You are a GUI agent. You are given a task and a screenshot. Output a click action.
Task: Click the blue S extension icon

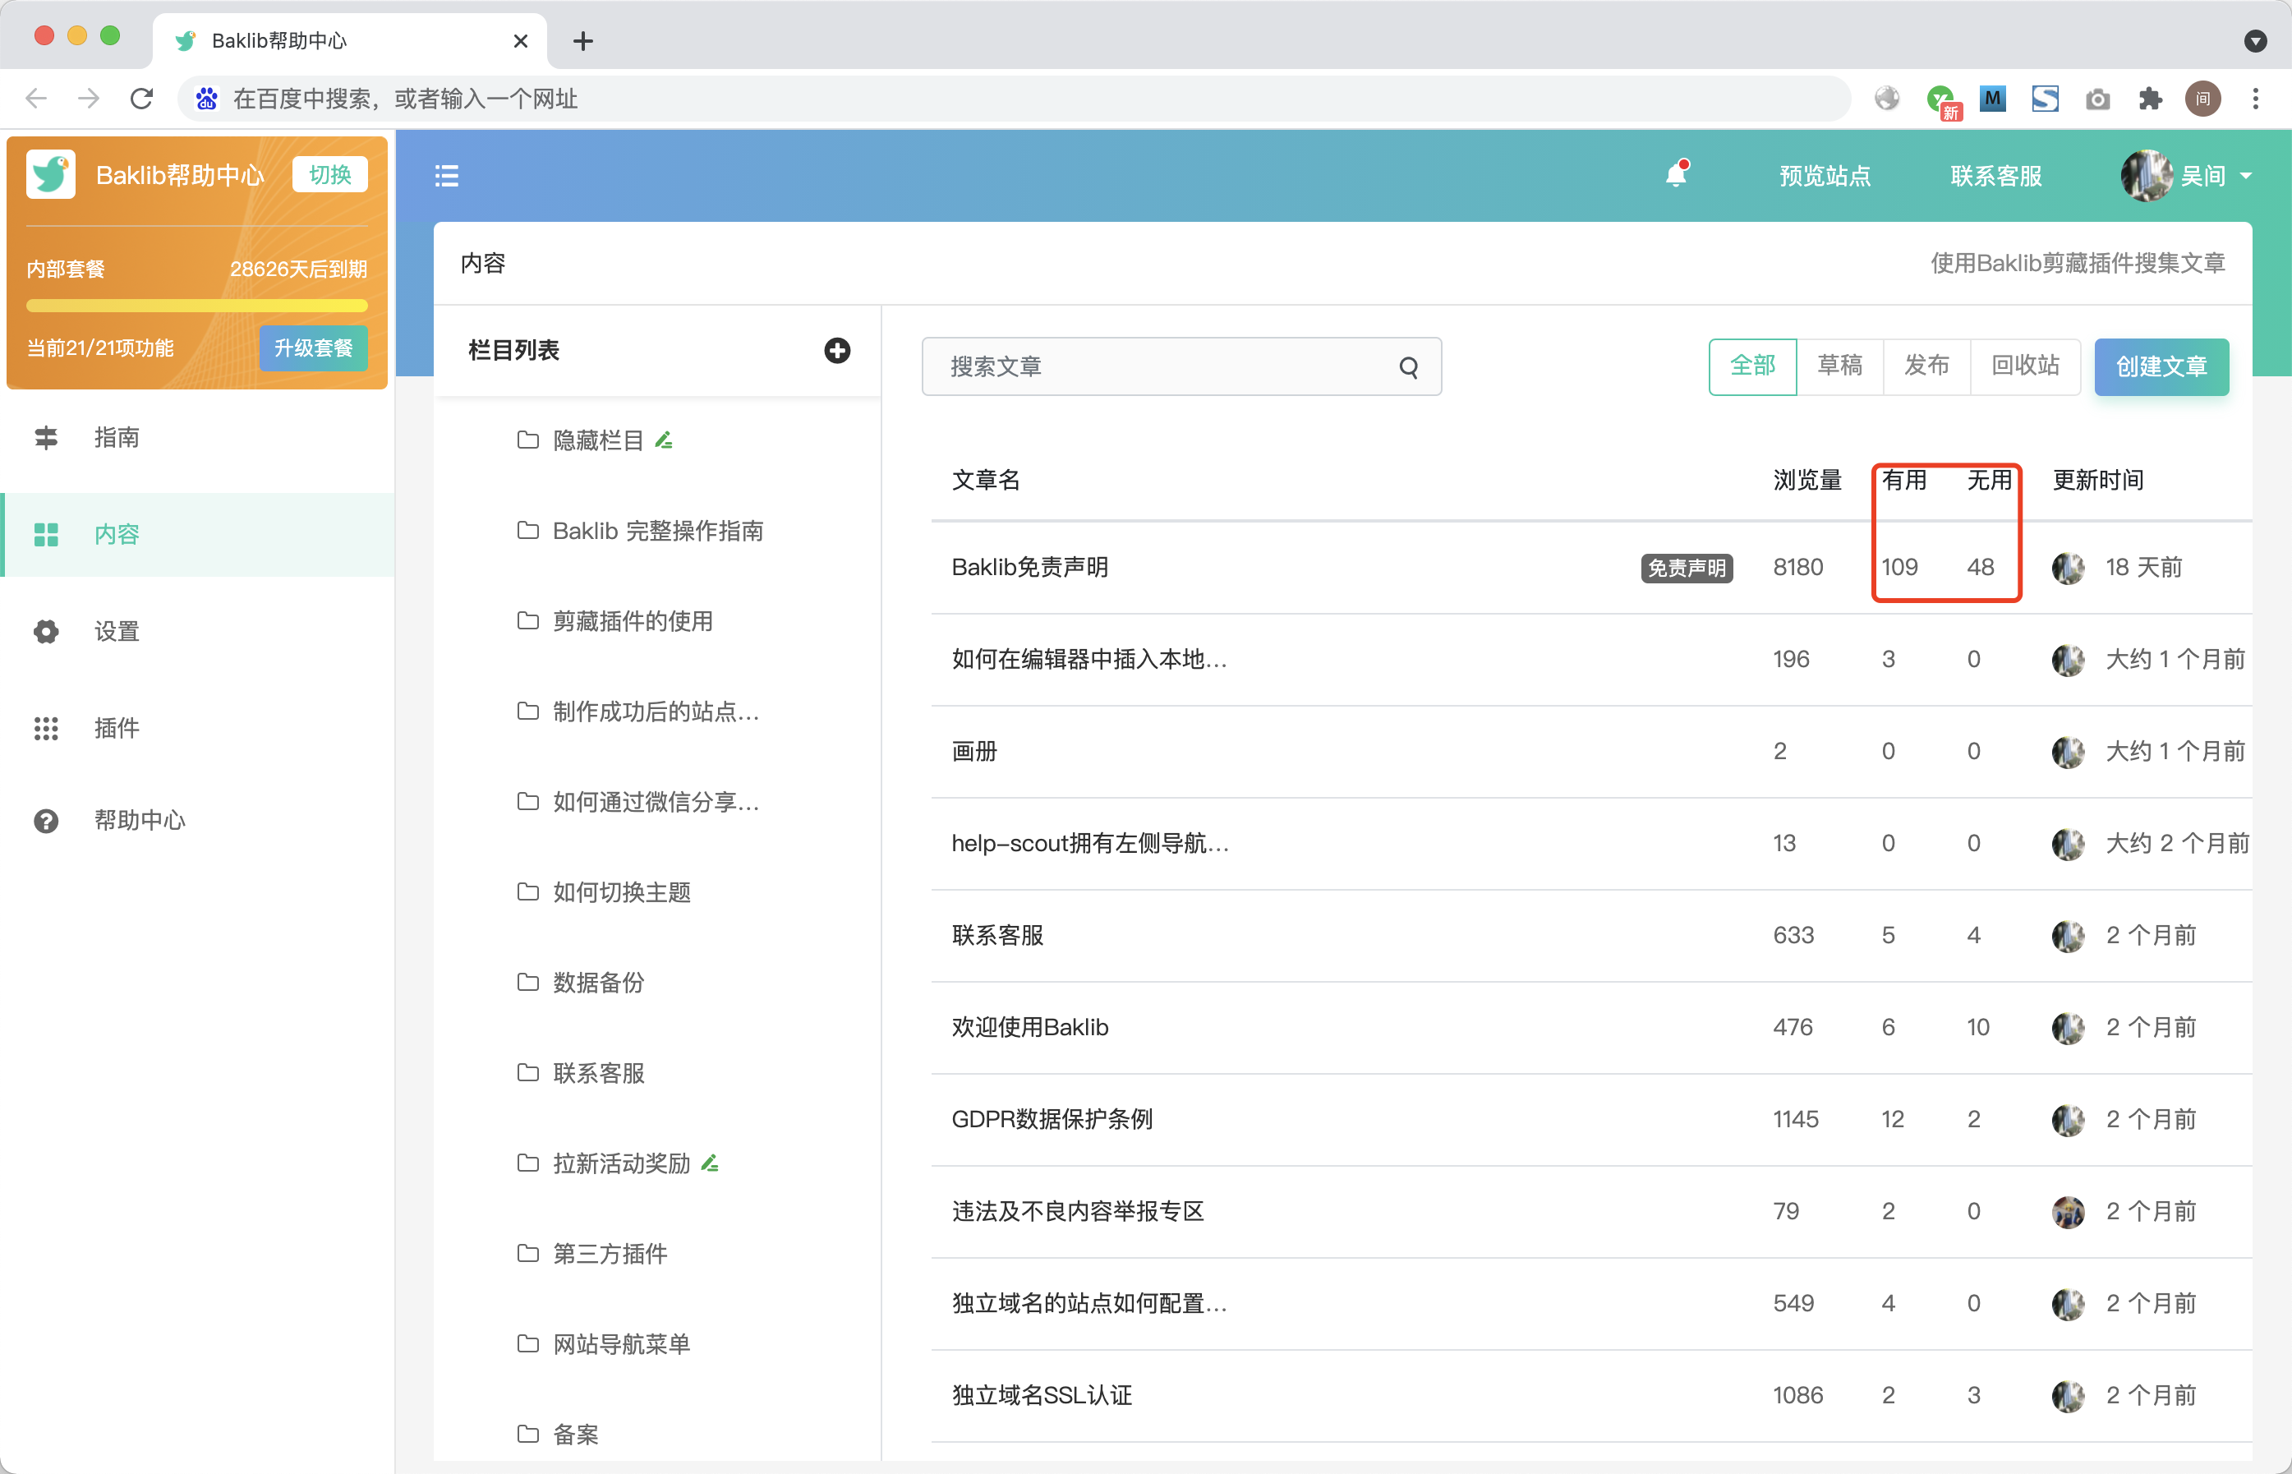coord(2045,99)
